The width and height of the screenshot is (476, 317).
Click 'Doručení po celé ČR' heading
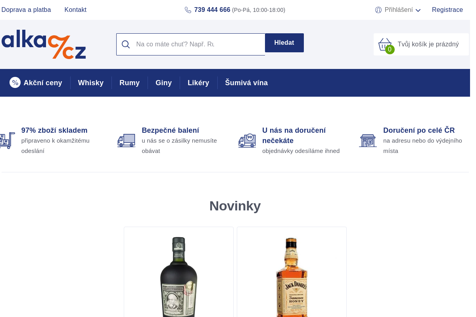click(x=419, y=130)
